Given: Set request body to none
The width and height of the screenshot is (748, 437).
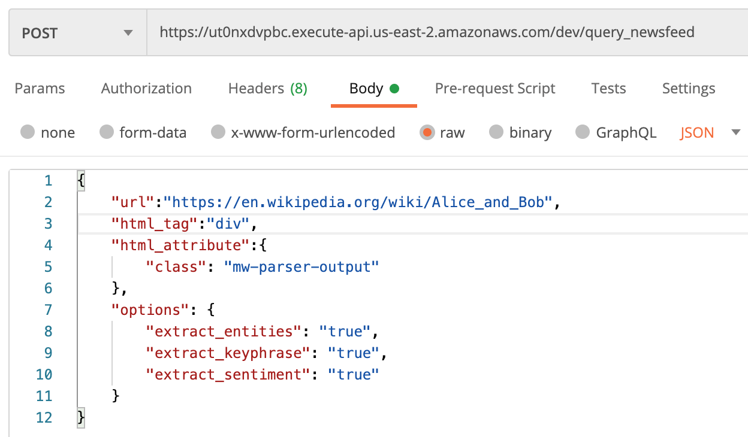Looking at the screenshot, I should coord(47,132).
